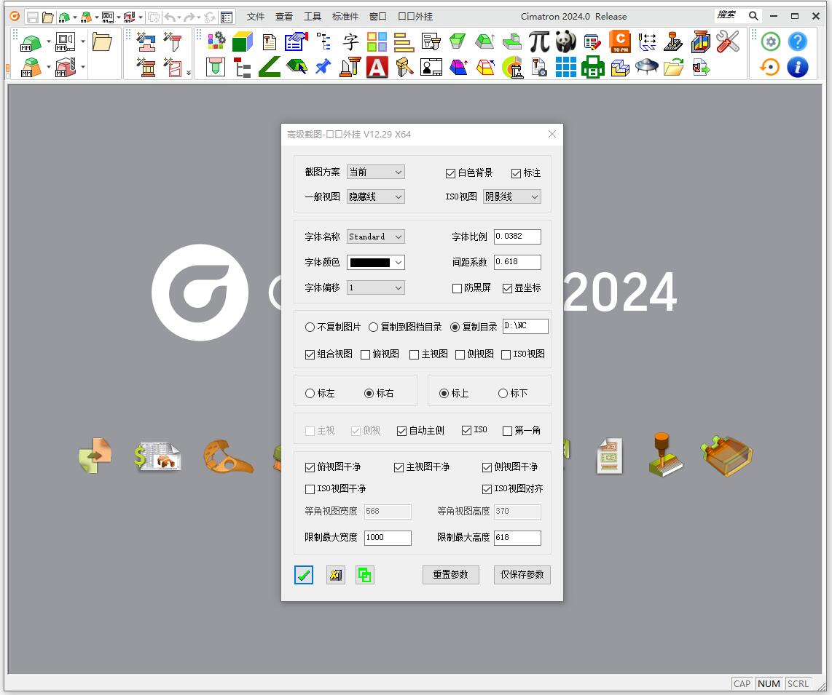Click the red letter A icon

click(377, 68)
